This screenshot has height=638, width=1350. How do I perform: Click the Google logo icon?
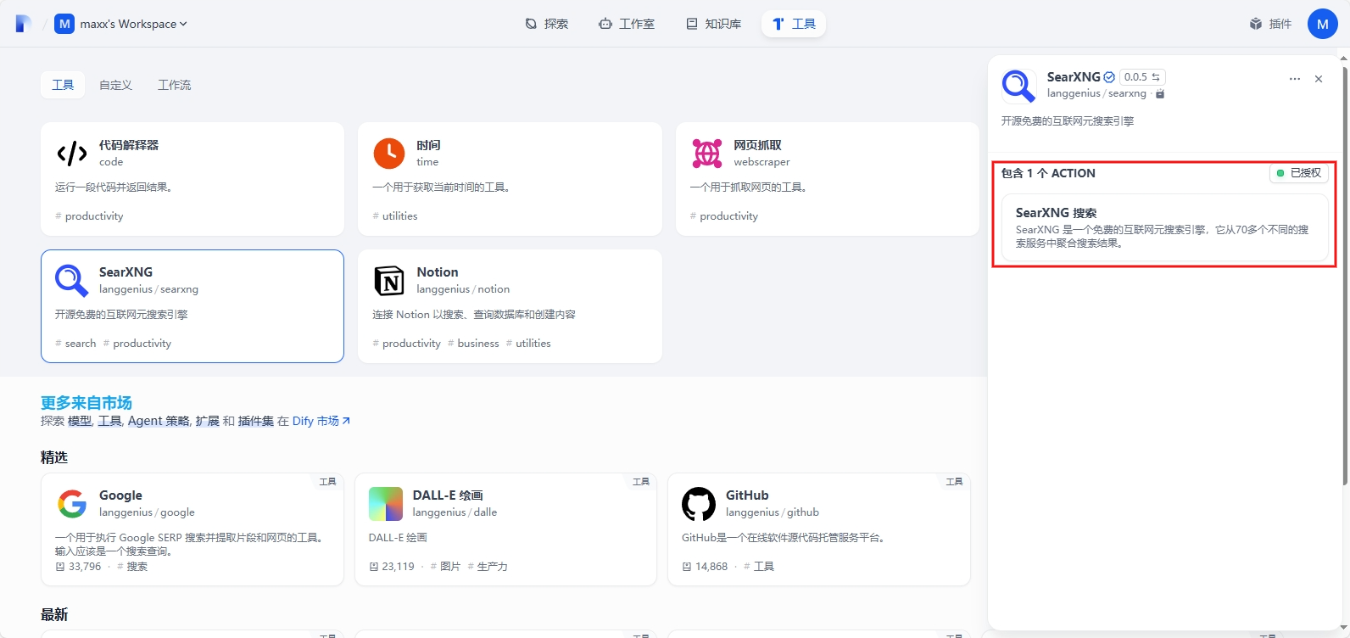tap(72, 504)
